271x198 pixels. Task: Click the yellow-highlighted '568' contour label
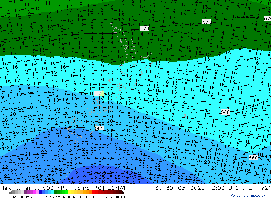point(99,93)
